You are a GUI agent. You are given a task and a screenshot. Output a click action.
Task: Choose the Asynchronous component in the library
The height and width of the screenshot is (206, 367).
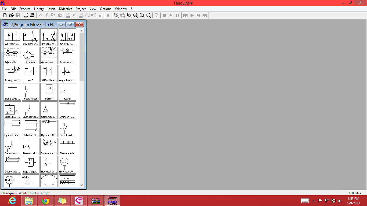pyautogui.click(x=67, y=74)
